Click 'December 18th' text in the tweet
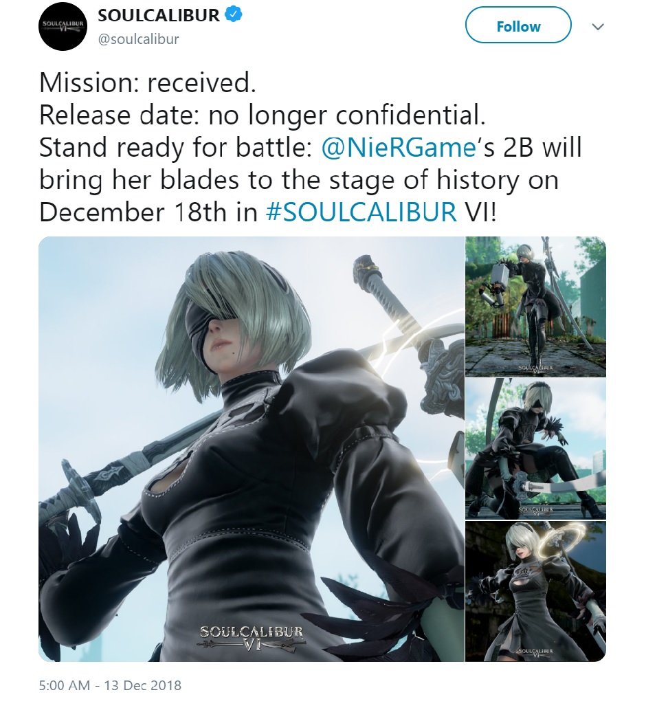Viewport: 657px width, 719px height. [133, 212]
